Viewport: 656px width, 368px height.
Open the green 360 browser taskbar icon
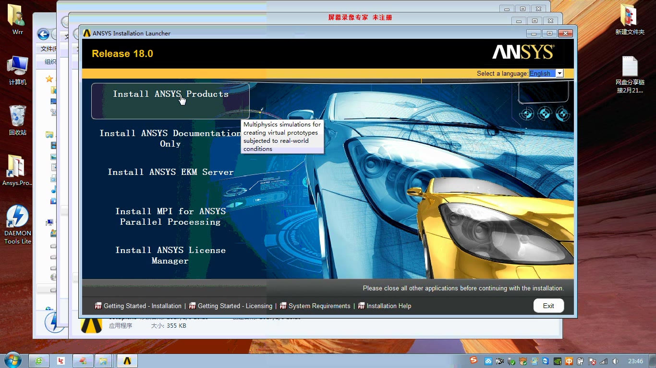tap(39, 361)
